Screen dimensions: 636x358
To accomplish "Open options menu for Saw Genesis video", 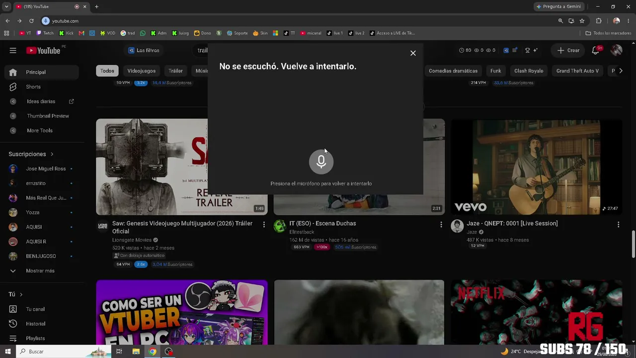I will 264,224.
